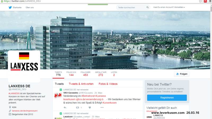Open Über uns page
212x119 pixels.
tap(30, 7)
